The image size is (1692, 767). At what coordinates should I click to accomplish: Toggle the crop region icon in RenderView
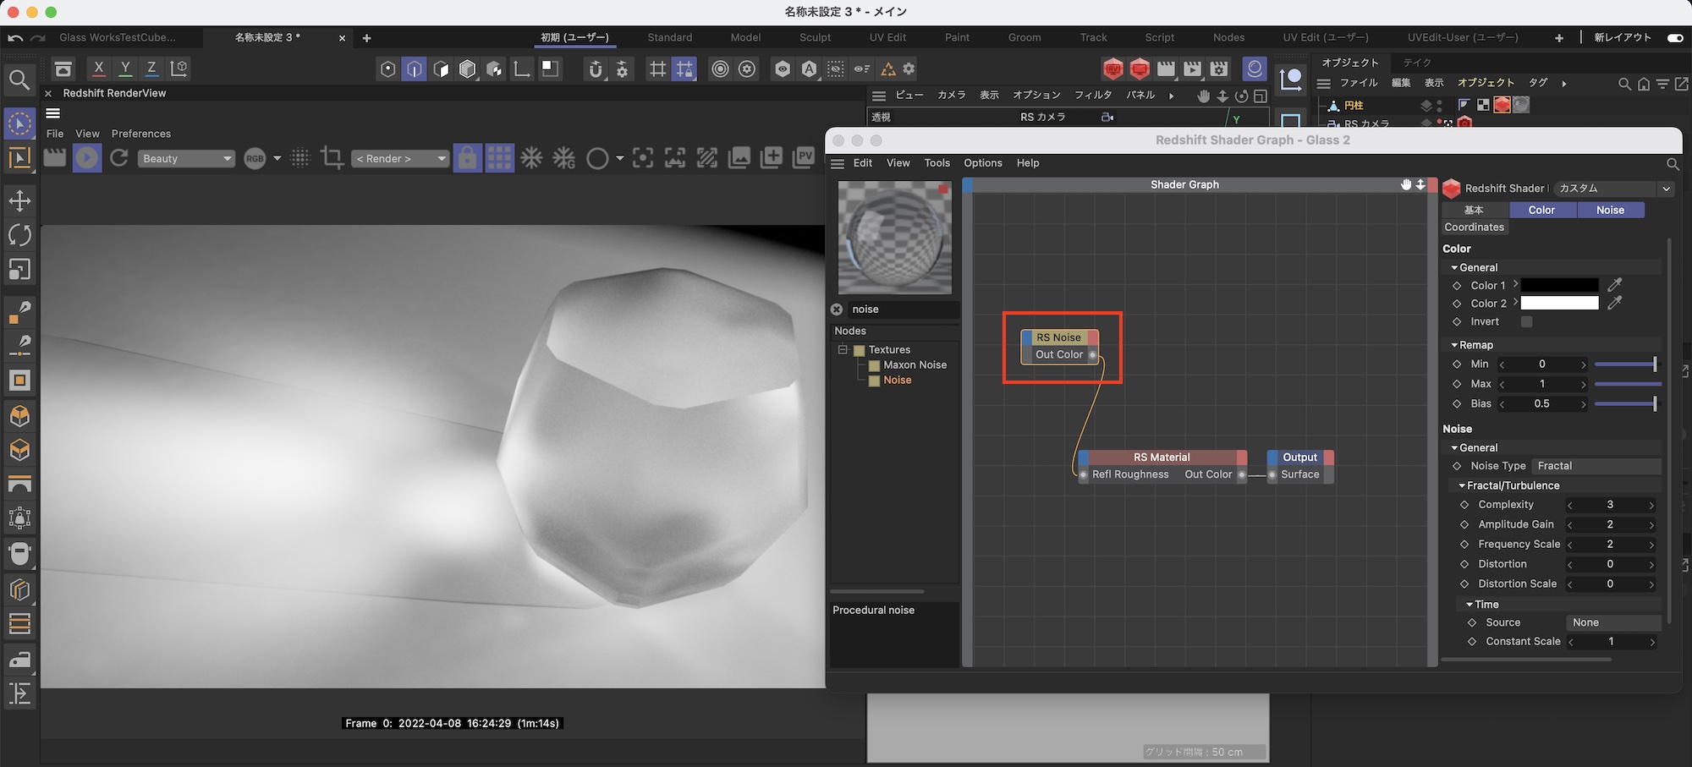click(332, 158)
